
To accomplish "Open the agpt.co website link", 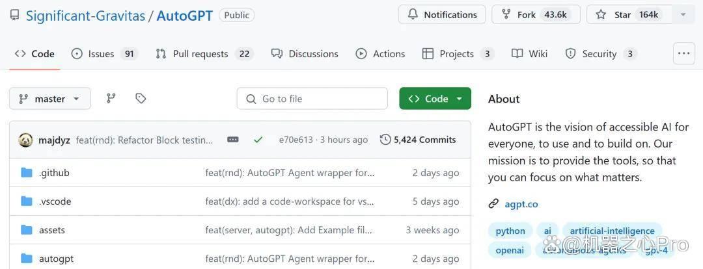I will pos(521,204).
